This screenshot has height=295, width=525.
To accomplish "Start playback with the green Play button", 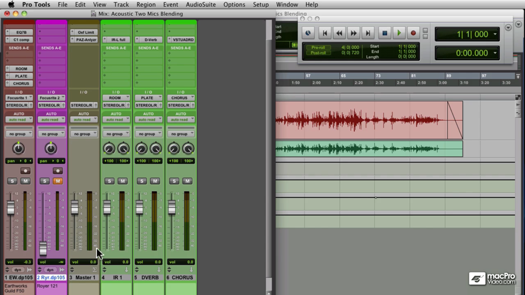I will pyautogui.click(x=399, y=33).
